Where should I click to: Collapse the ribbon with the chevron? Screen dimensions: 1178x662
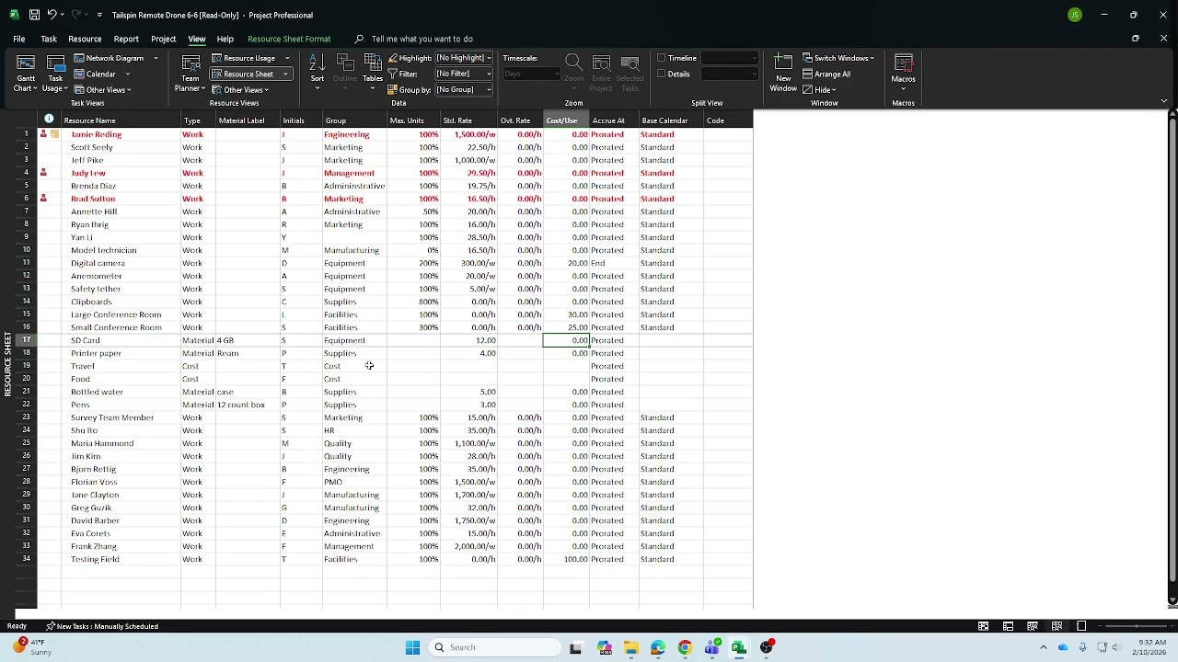pyautogui.click(x=1163, y=101)
